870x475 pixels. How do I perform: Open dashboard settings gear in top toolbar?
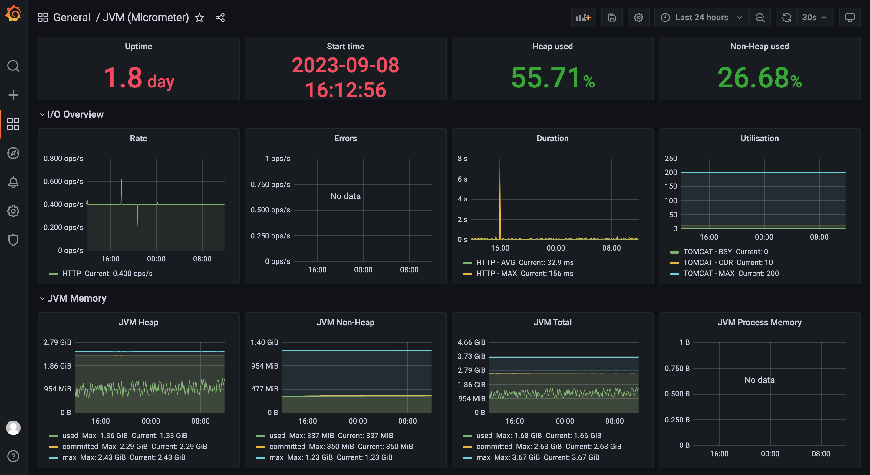coord(638,18)
